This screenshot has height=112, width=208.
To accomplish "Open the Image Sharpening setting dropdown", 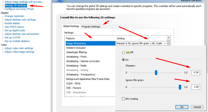I will [165, 43].
